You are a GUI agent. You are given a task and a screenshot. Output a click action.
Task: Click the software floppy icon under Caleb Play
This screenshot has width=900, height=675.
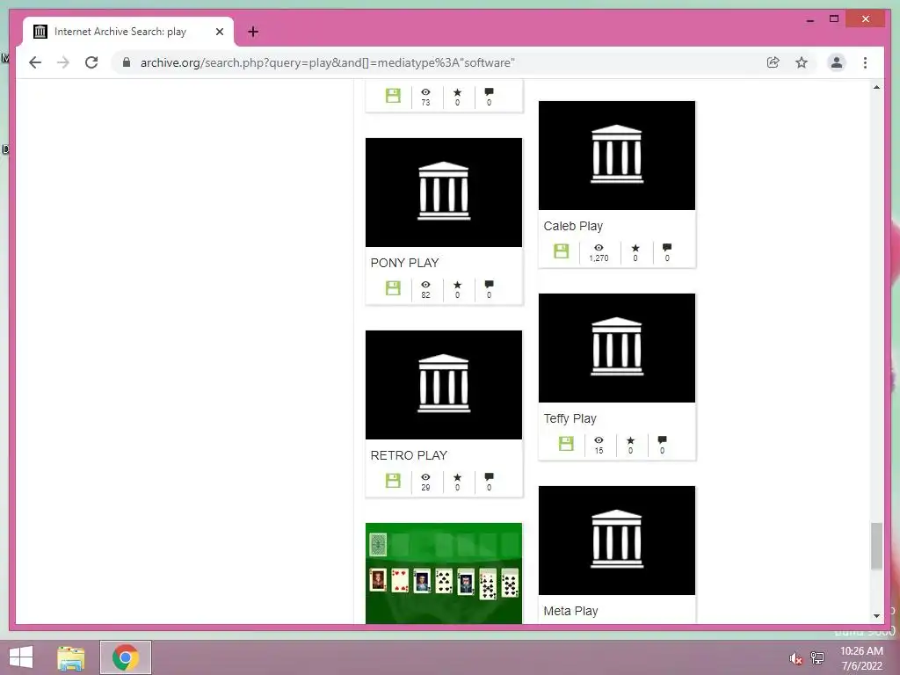point(562,250)
